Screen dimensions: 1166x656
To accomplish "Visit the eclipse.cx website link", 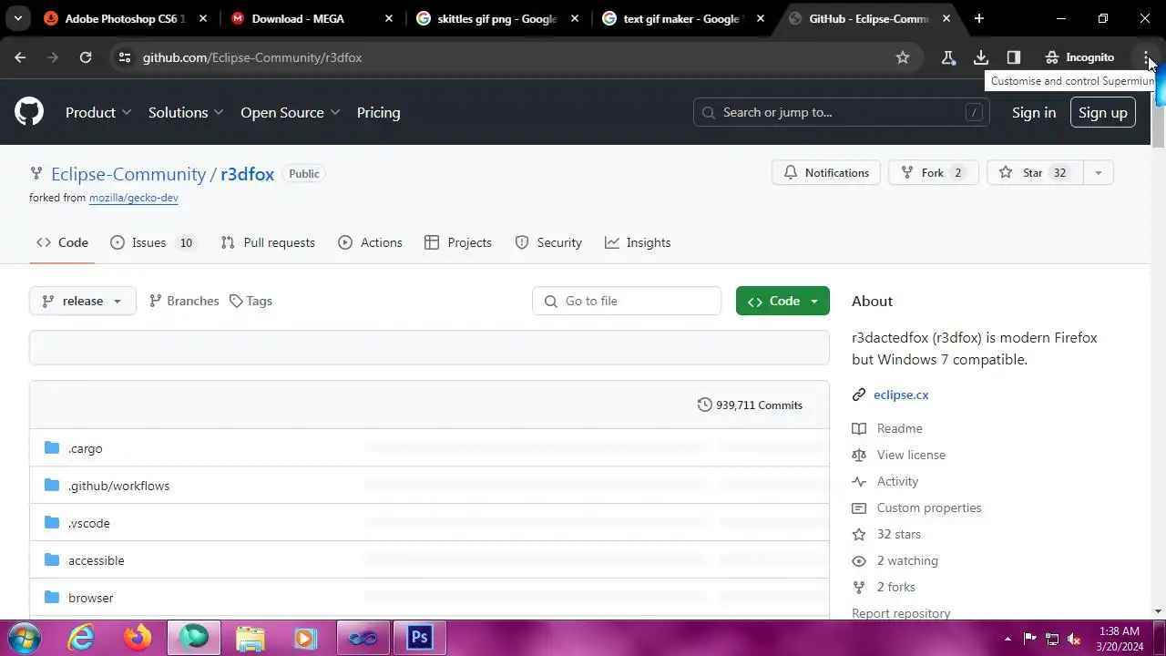I will pos(901,395).
